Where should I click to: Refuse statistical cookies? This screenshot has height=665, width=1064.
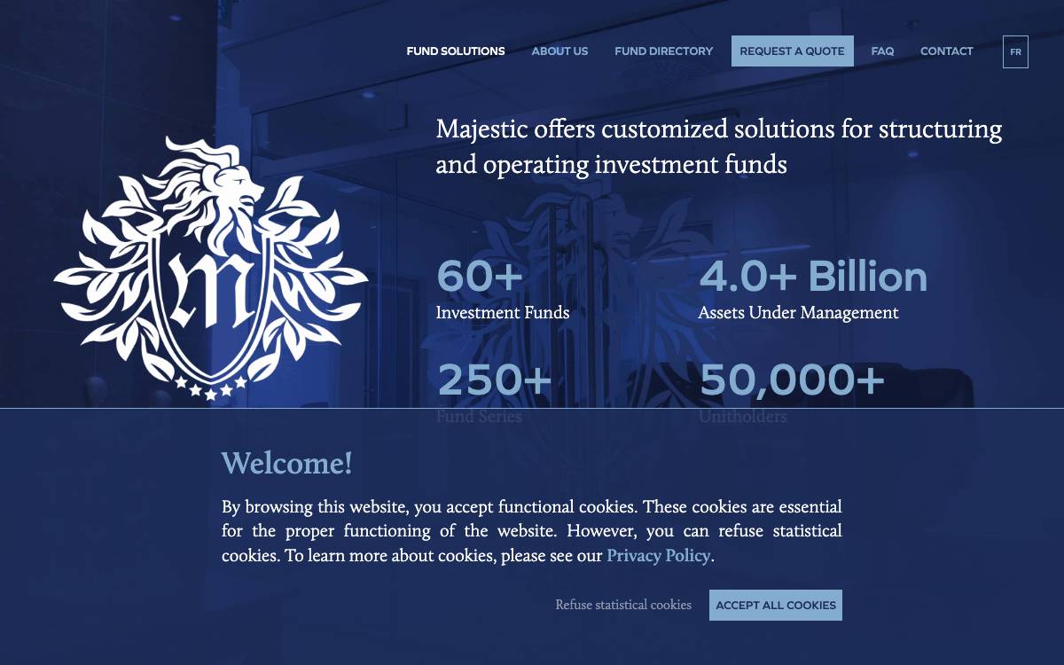pyautogui.click(x=623, y=605)
